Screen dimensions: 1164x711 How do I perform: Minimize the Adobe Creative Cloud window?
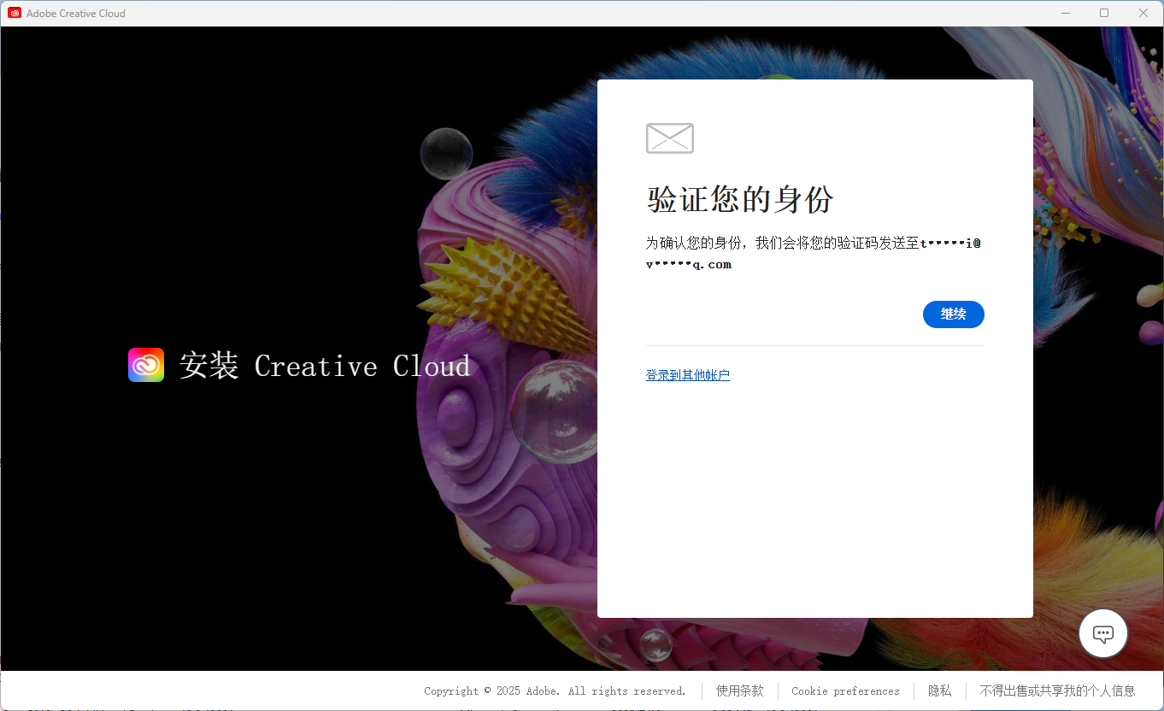click(1066, 13)
